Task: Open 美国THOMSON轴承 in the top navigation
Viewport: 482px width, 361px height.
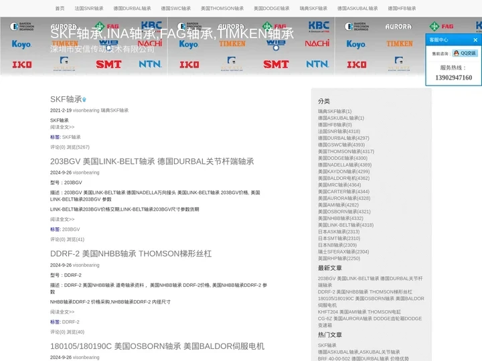Action: click(222, 8)
